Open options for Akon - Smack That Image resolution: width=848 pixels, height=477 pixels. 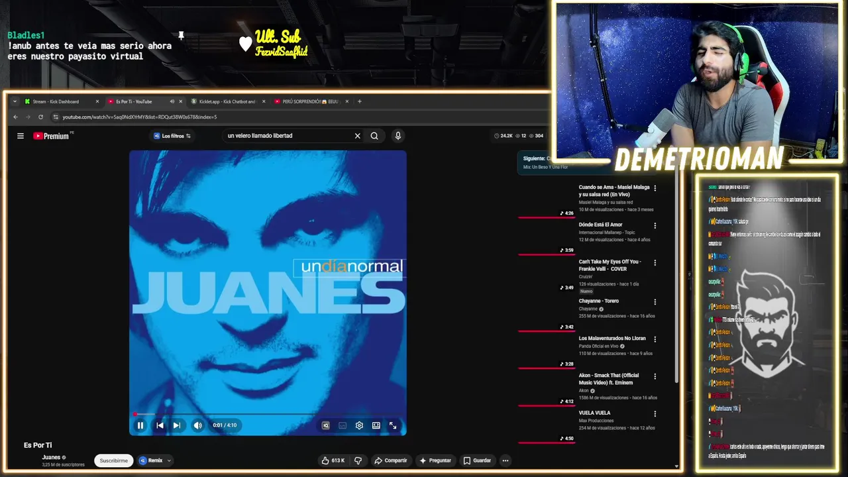[655, 376]
